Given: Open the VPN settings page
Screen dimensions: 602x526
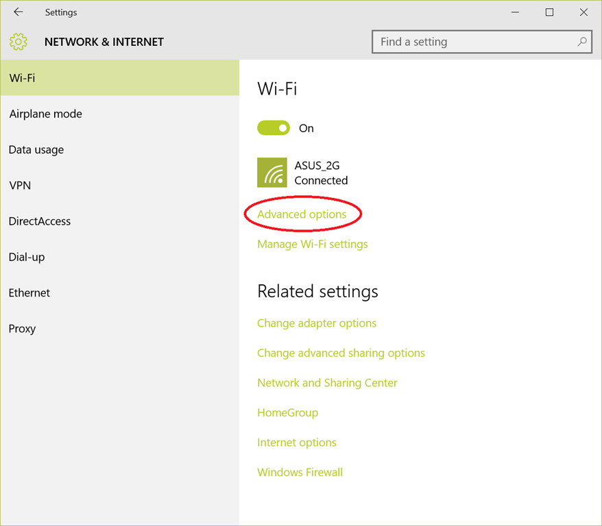Looking at the screenshot, I should point(20,186).
